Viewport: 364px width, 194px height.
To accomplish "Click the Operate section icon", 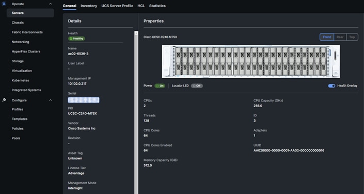I will [4, 4].
